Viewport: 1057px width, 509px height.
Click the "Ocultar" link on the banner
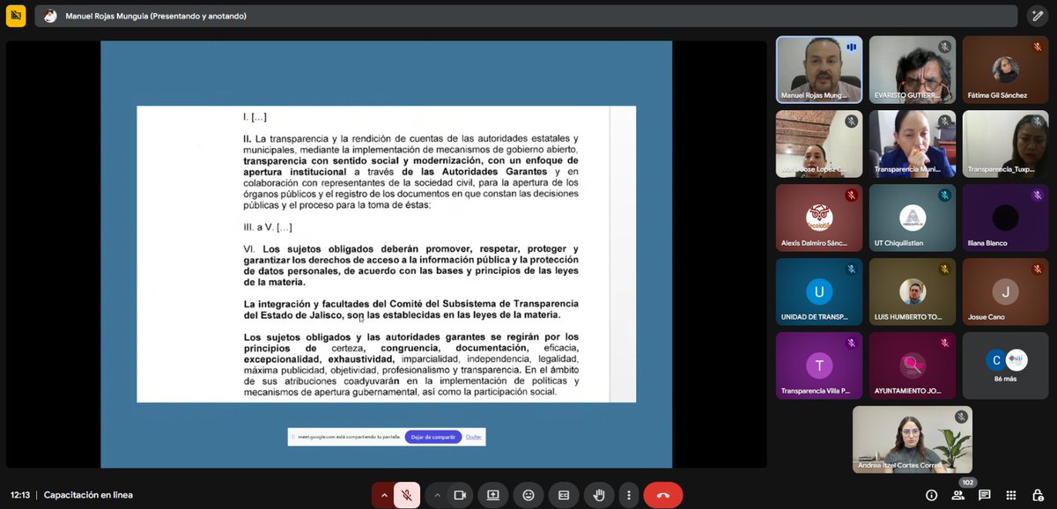click(x=473, y=437)
